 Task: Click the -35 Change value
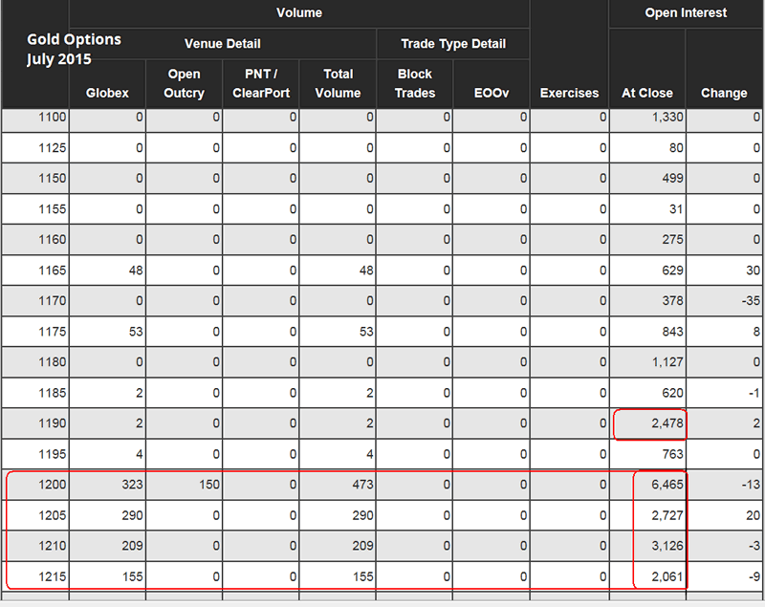tap(747, 301)
